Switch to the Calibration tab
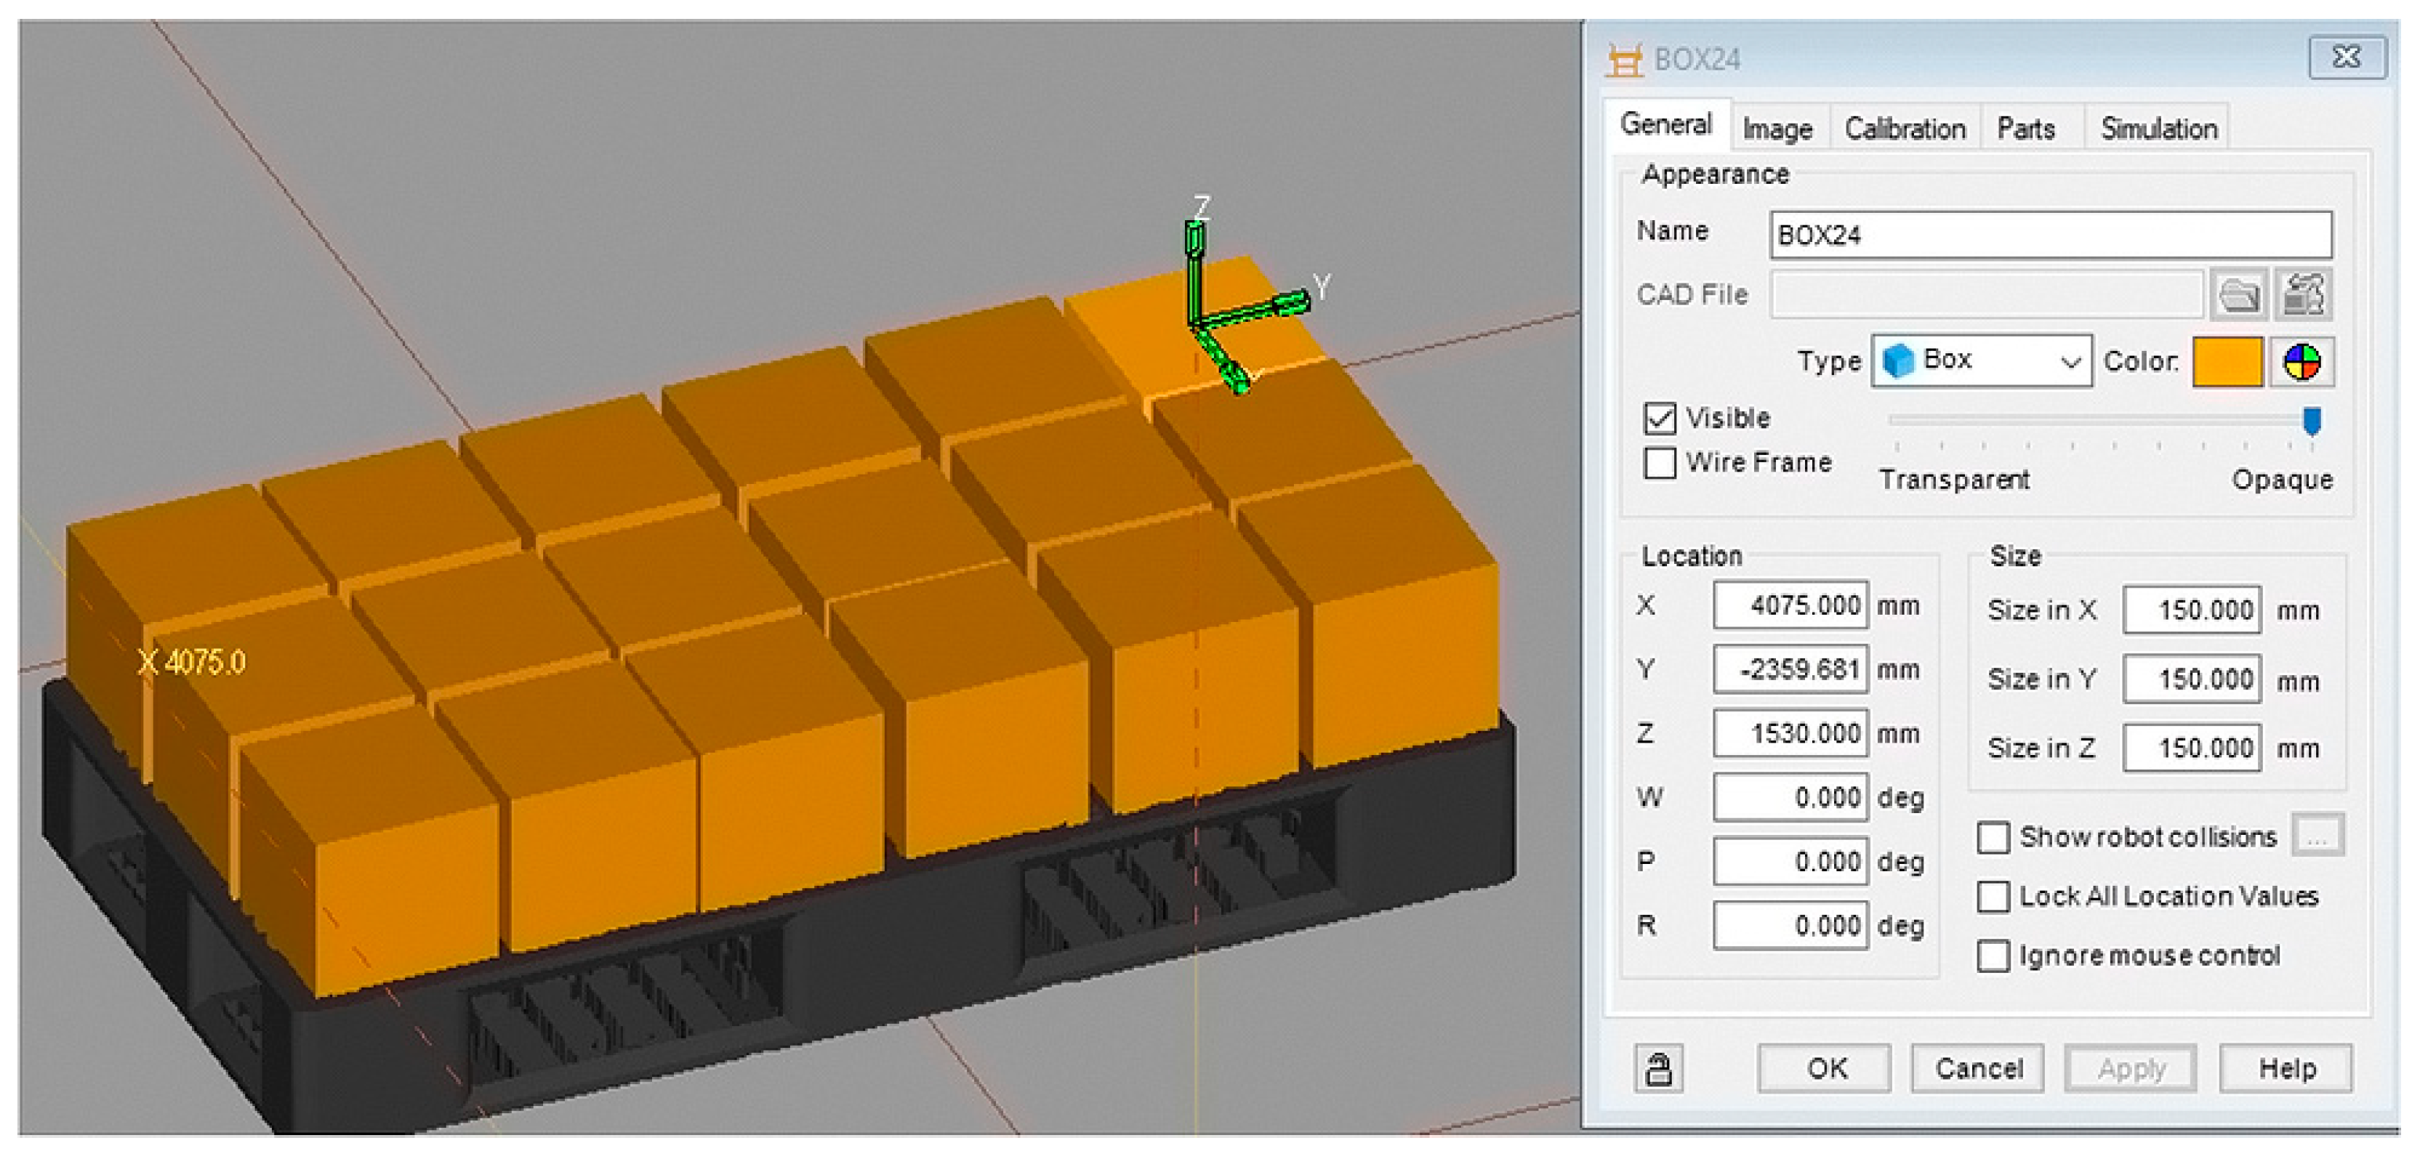The height and width of the screenshot is (1159, 2420). pos(1905,129)
